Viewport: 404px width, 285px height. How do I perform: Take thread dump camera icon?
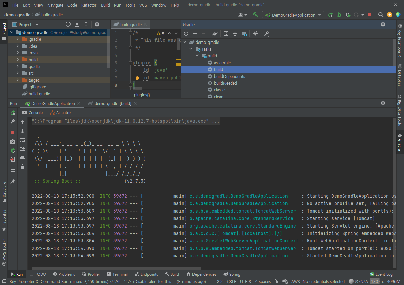click(x=13, y=141)
